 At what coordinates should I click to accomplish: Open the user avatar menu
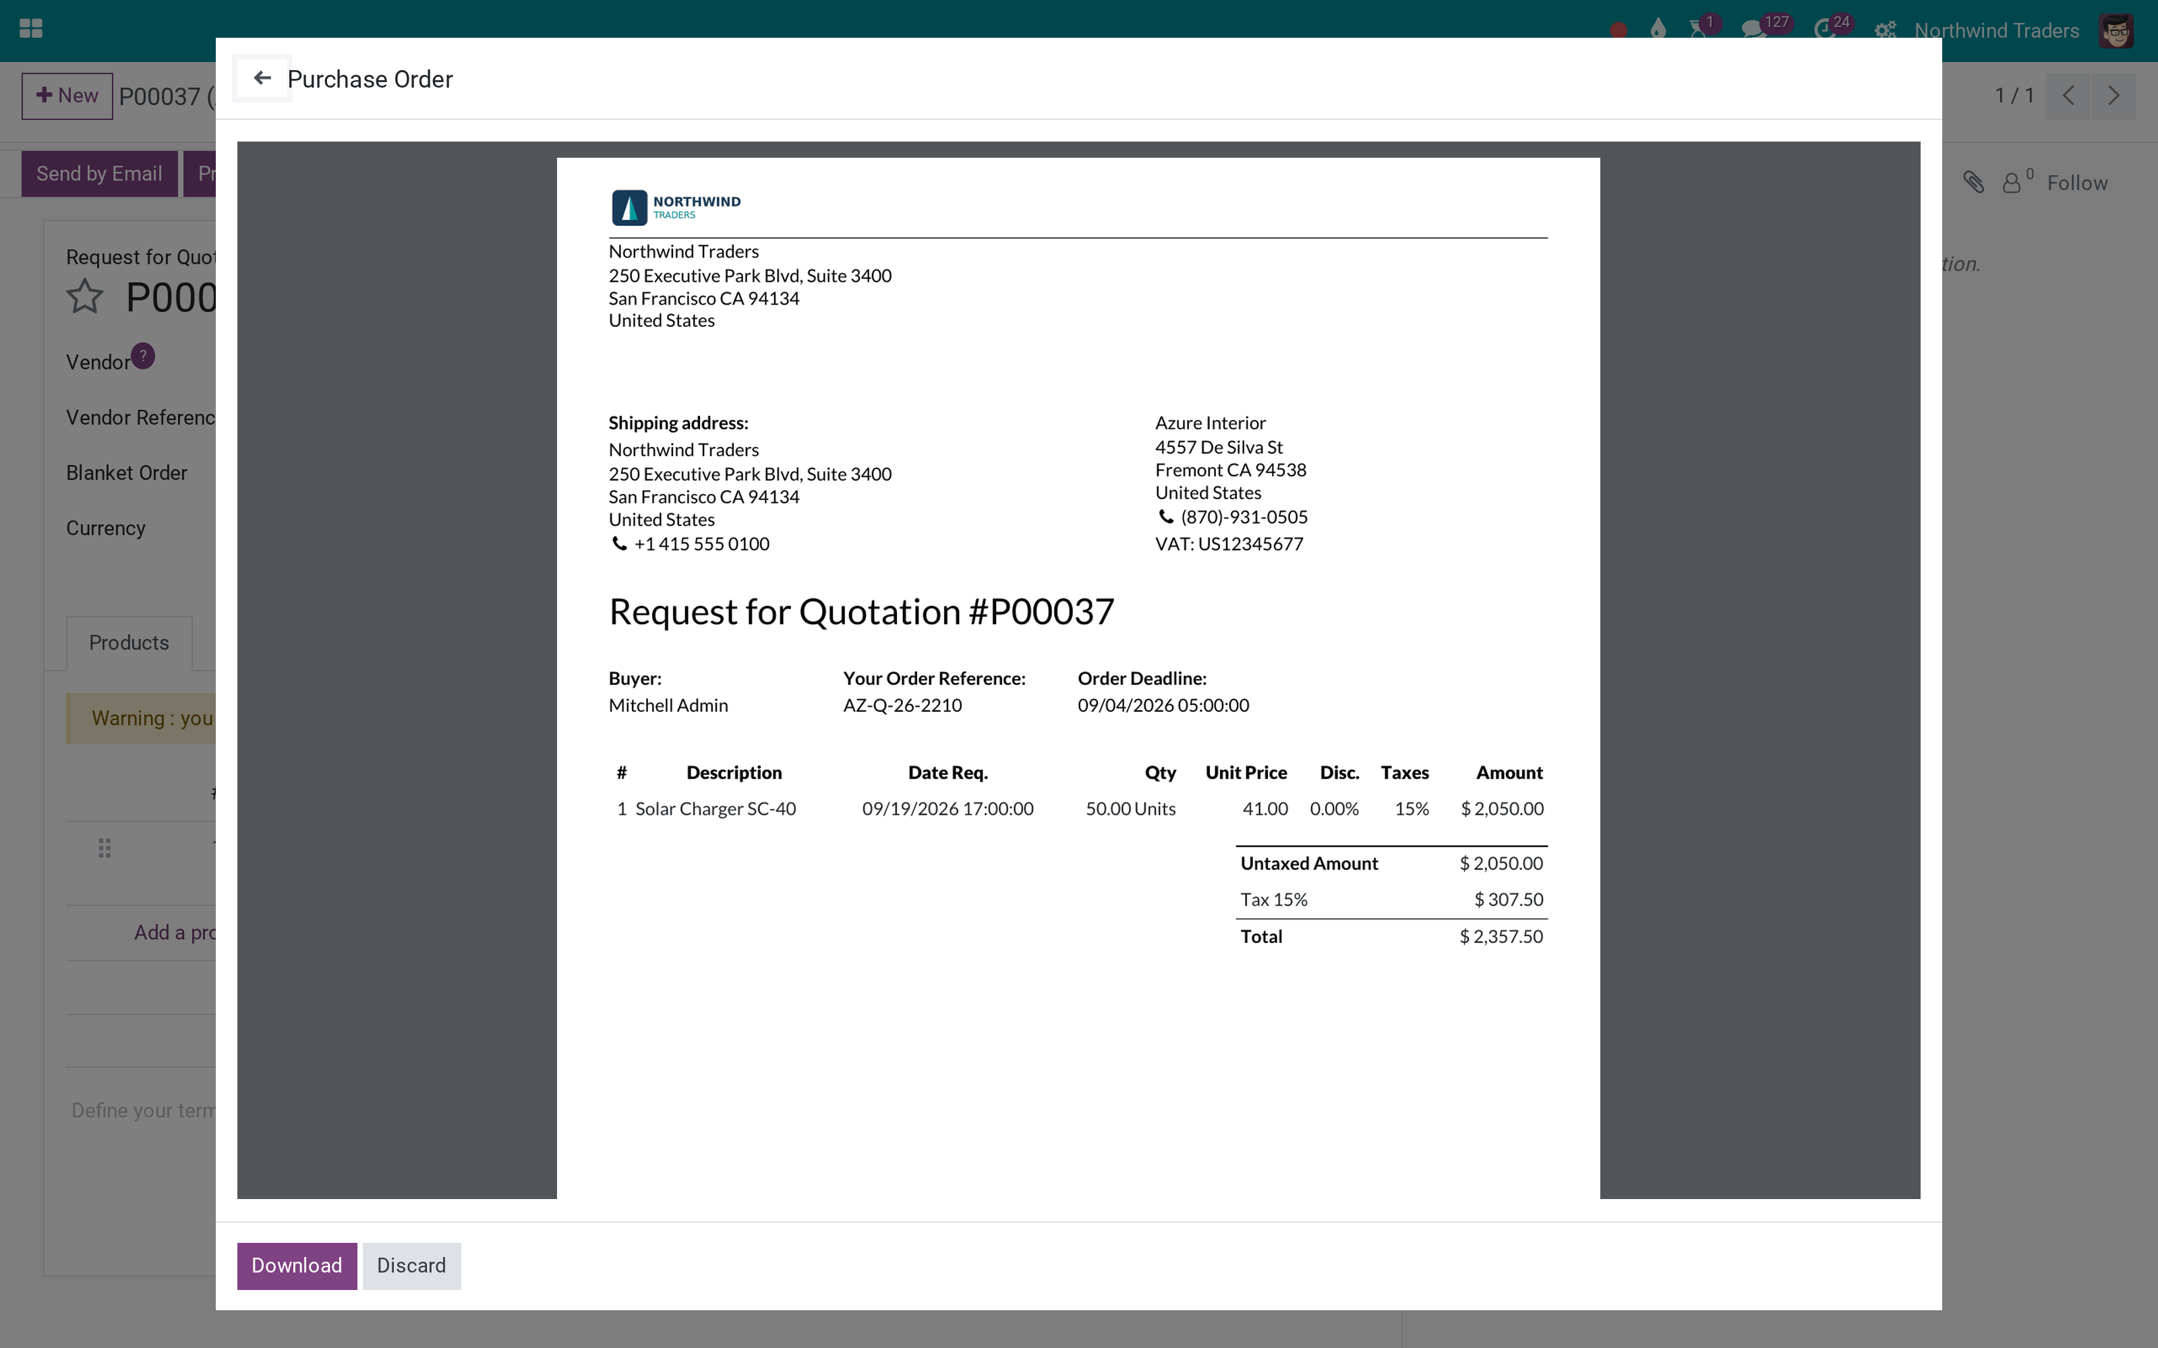click(x=2116, y=30)
